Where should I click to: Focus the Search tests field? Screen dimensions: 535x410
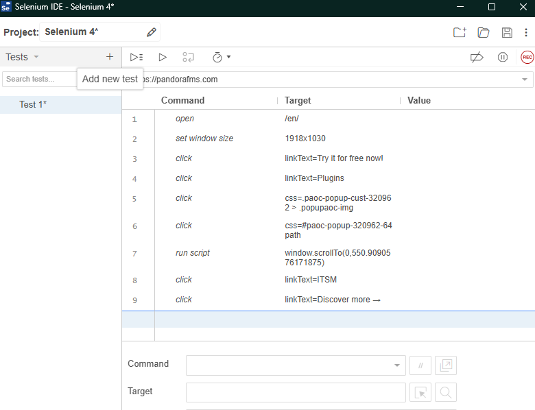39,79
